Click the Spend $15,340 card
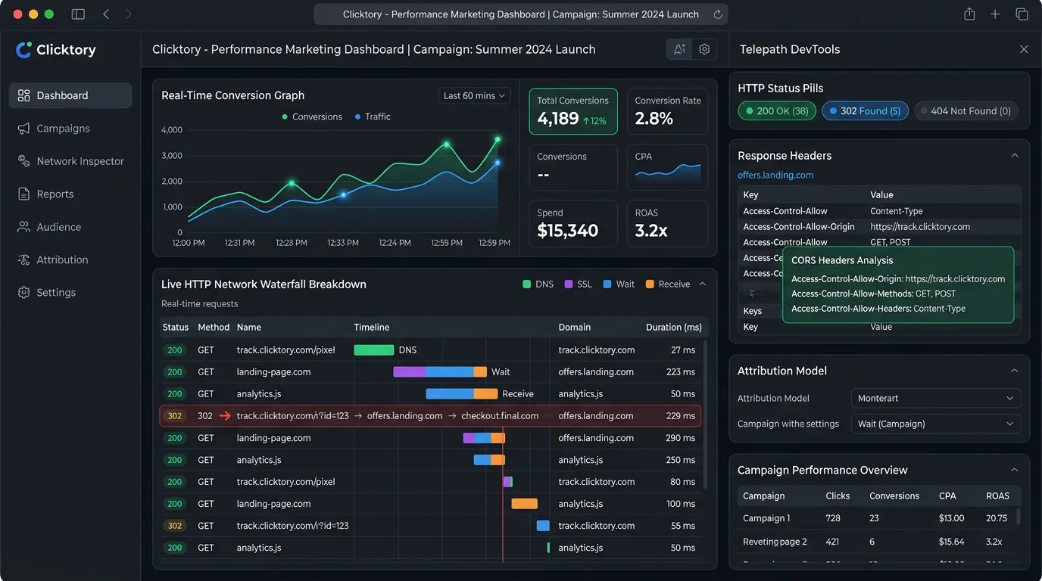 coord(573,224)
